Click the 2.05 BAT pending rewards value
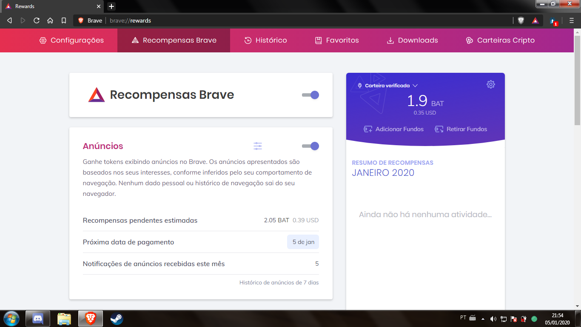This screenshot has height=327, width=581. [276, 220]
